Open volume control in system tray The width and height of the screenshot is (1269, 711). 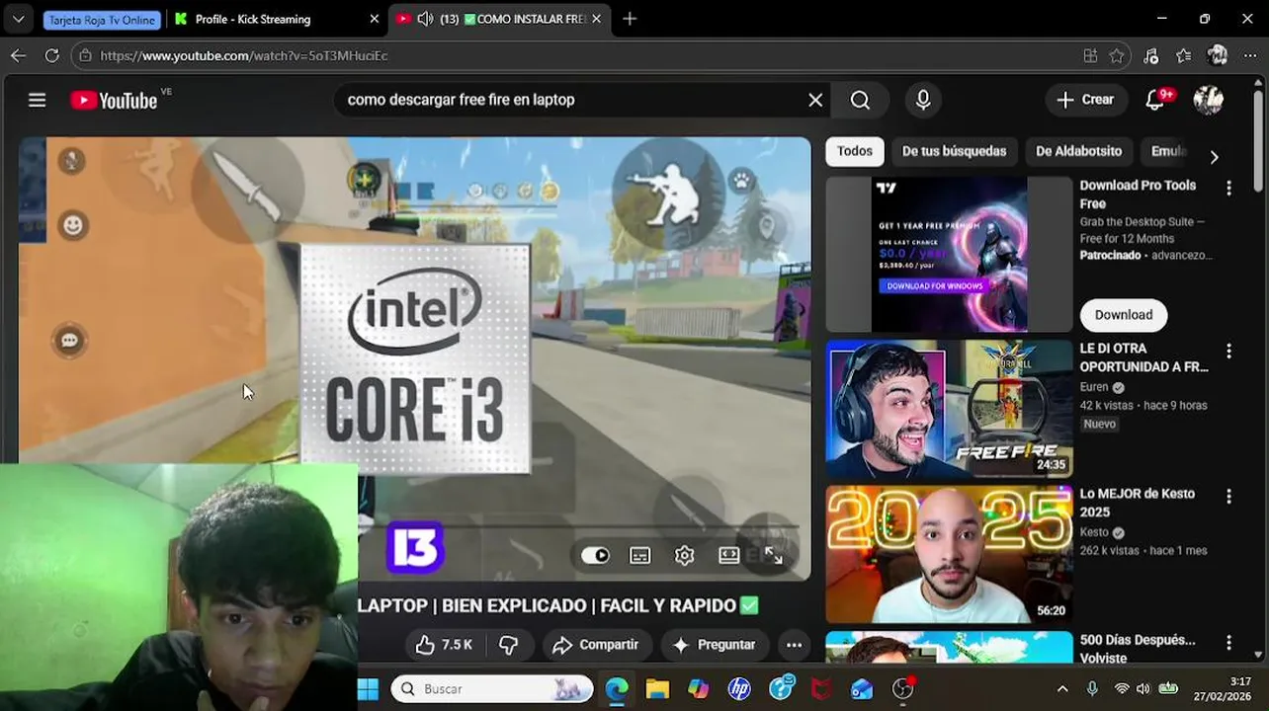pos(1142,689)
